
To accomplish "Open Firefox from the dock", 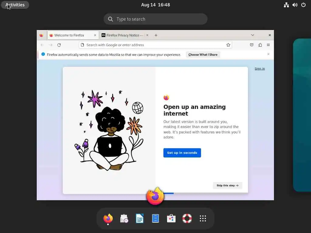I will (x=108, y=218).
